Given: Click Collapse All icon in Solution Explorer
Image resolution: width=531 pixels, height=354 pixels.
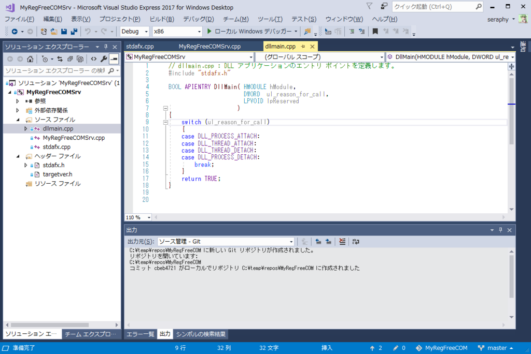Looking at the screenshot, I should click(x=70, y=59).
